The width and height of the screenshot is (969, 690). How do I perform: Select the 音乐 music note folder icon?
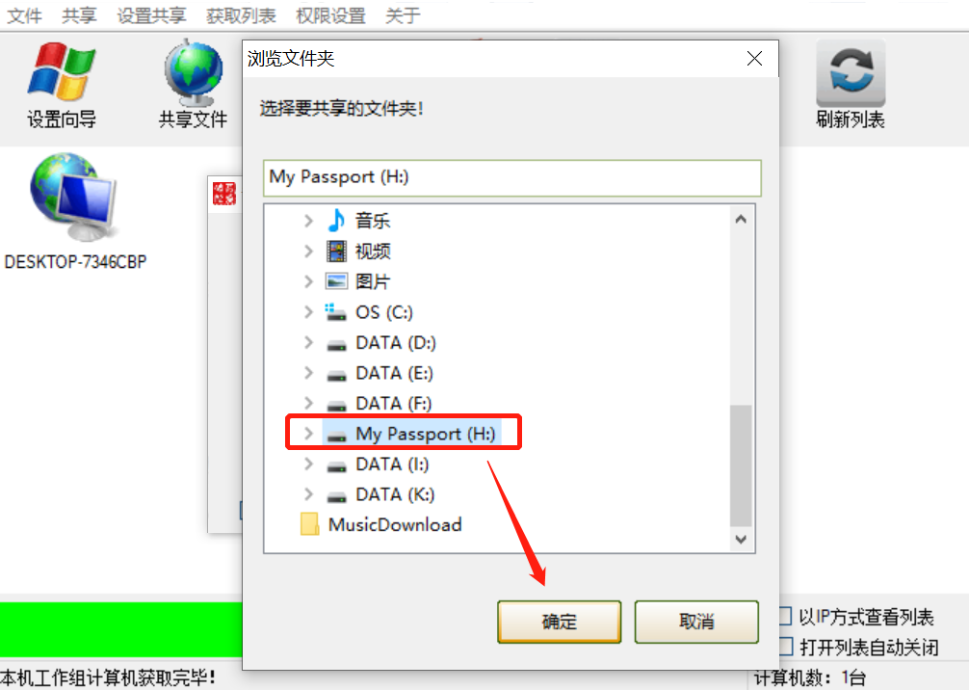tap(336, 220)
